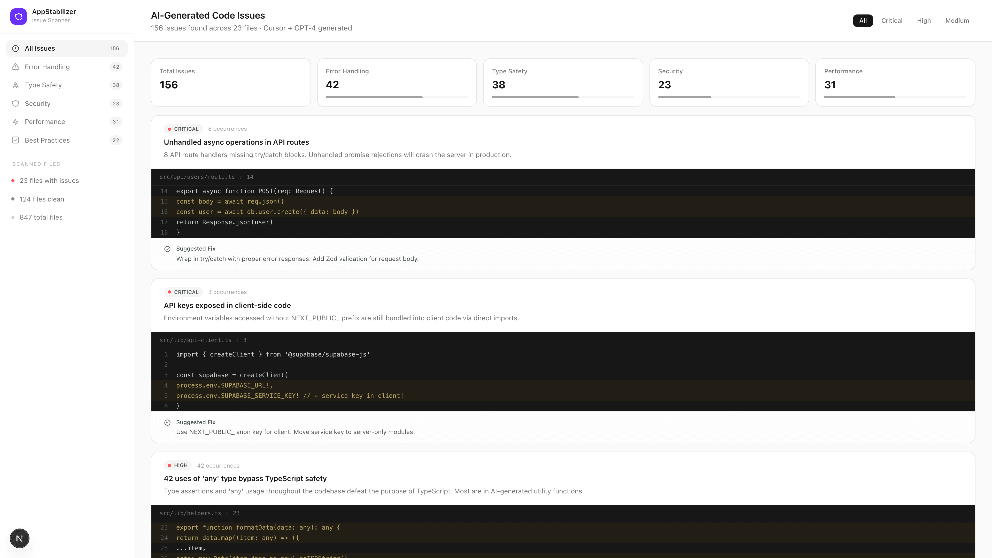
Task: Click the N avatar circle bottom left
Action: point(19,538)
